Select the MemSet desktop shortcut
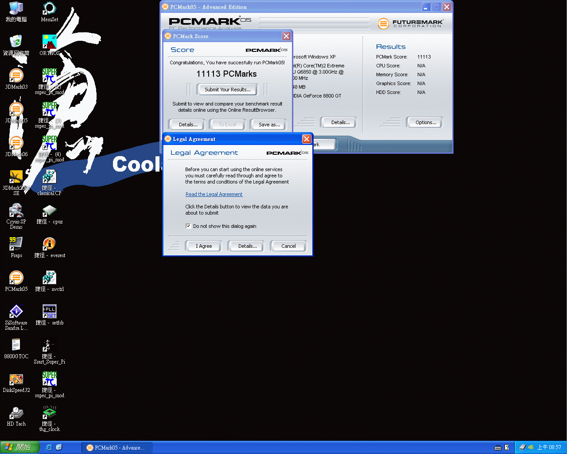Viewport: 567px width, 454px height. [49, 12]
